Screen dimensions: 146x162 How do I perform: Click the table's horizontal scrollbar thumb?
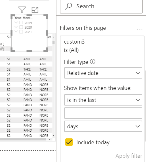pos(23,139)
